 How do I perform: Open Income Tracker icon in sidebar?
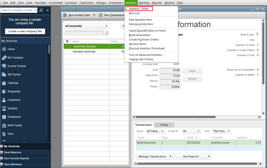[x=4, y=66]
